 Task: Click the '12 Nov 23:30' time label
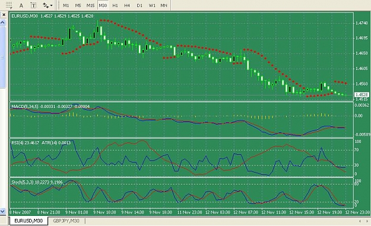[x=357, y=212]
